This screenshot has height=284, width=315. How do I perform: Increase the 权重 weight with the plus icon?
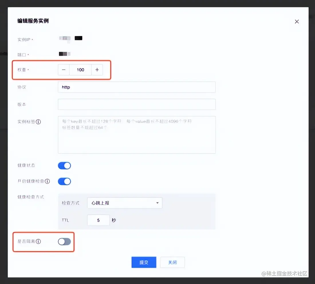pyautogui.click(x=97, y=70)
